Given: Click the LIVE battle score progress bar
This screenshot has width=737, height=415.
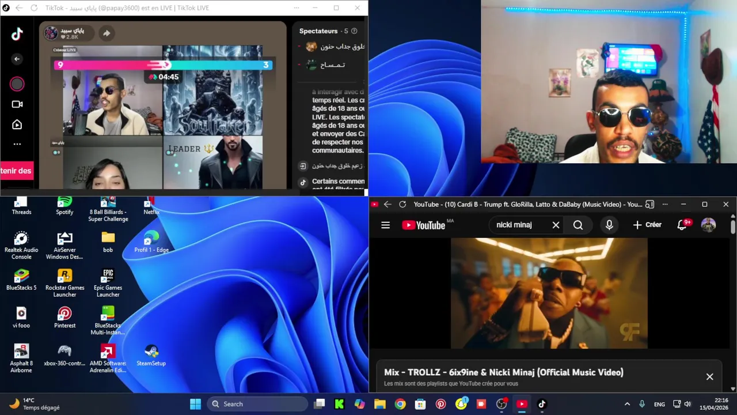Looking at the screenshot, I should pos(163,65).
